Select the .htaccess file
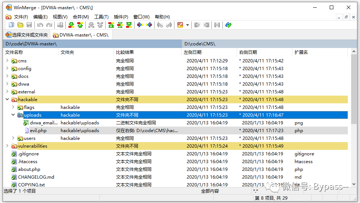 tap(28, 162)
